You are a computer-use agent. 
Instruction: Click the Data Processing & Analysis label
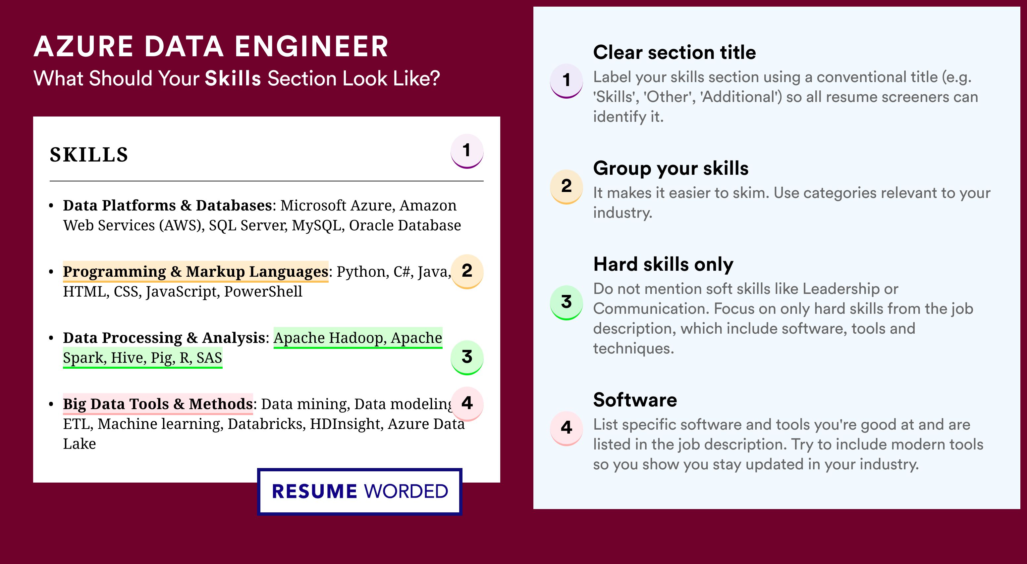pyautogui.click(x=164, y=338)
